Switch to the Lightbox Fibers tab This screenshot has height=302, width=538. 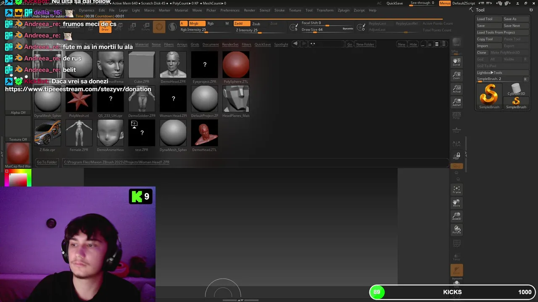click(169, 44)
